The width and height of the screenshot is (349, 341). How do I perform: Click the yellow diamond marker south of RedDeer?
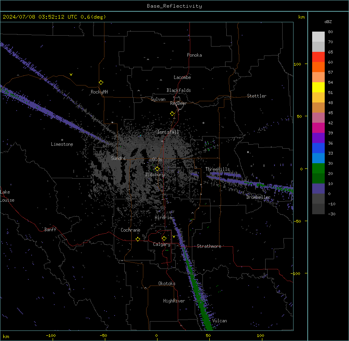[172, 114]
